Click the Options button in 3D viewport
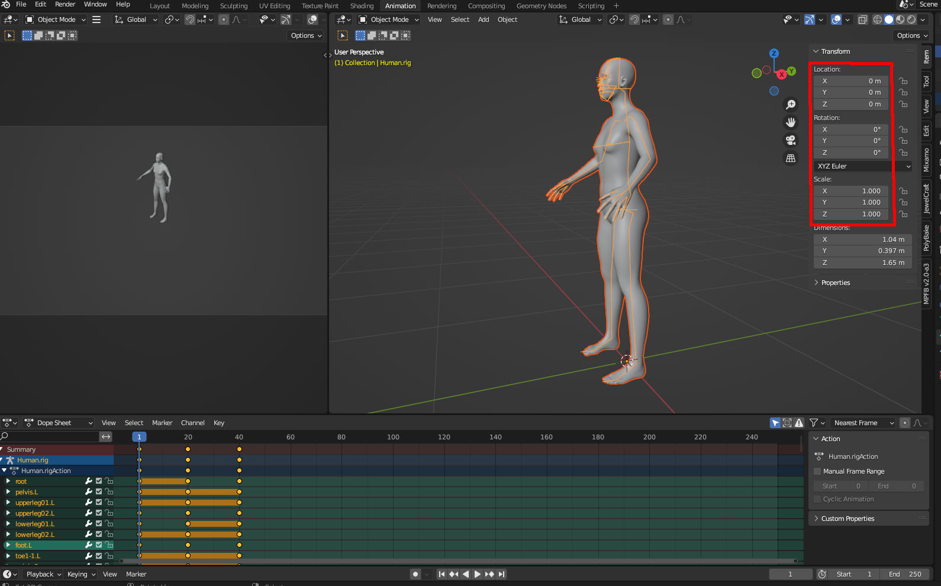The width and height of the screenshot is (941, 586). pyautogui.click(x=912, y=35)
